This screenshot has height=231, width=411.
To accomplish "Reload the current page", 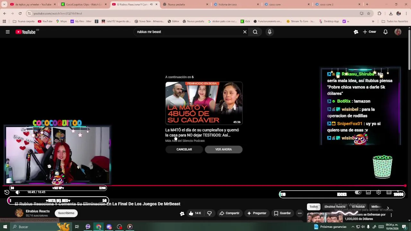I will (x=20, y=13).
